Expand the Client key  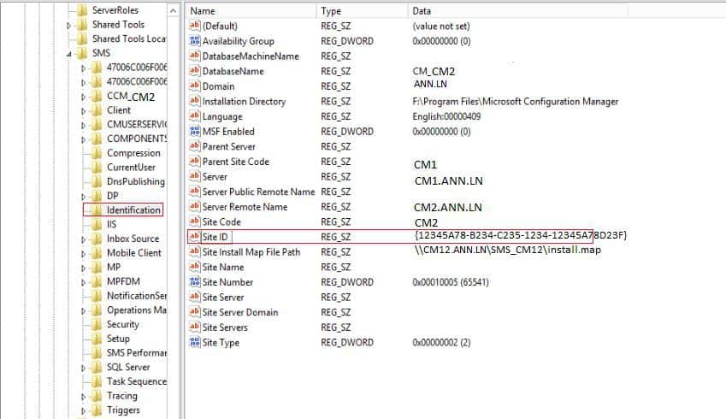[83, 111]
